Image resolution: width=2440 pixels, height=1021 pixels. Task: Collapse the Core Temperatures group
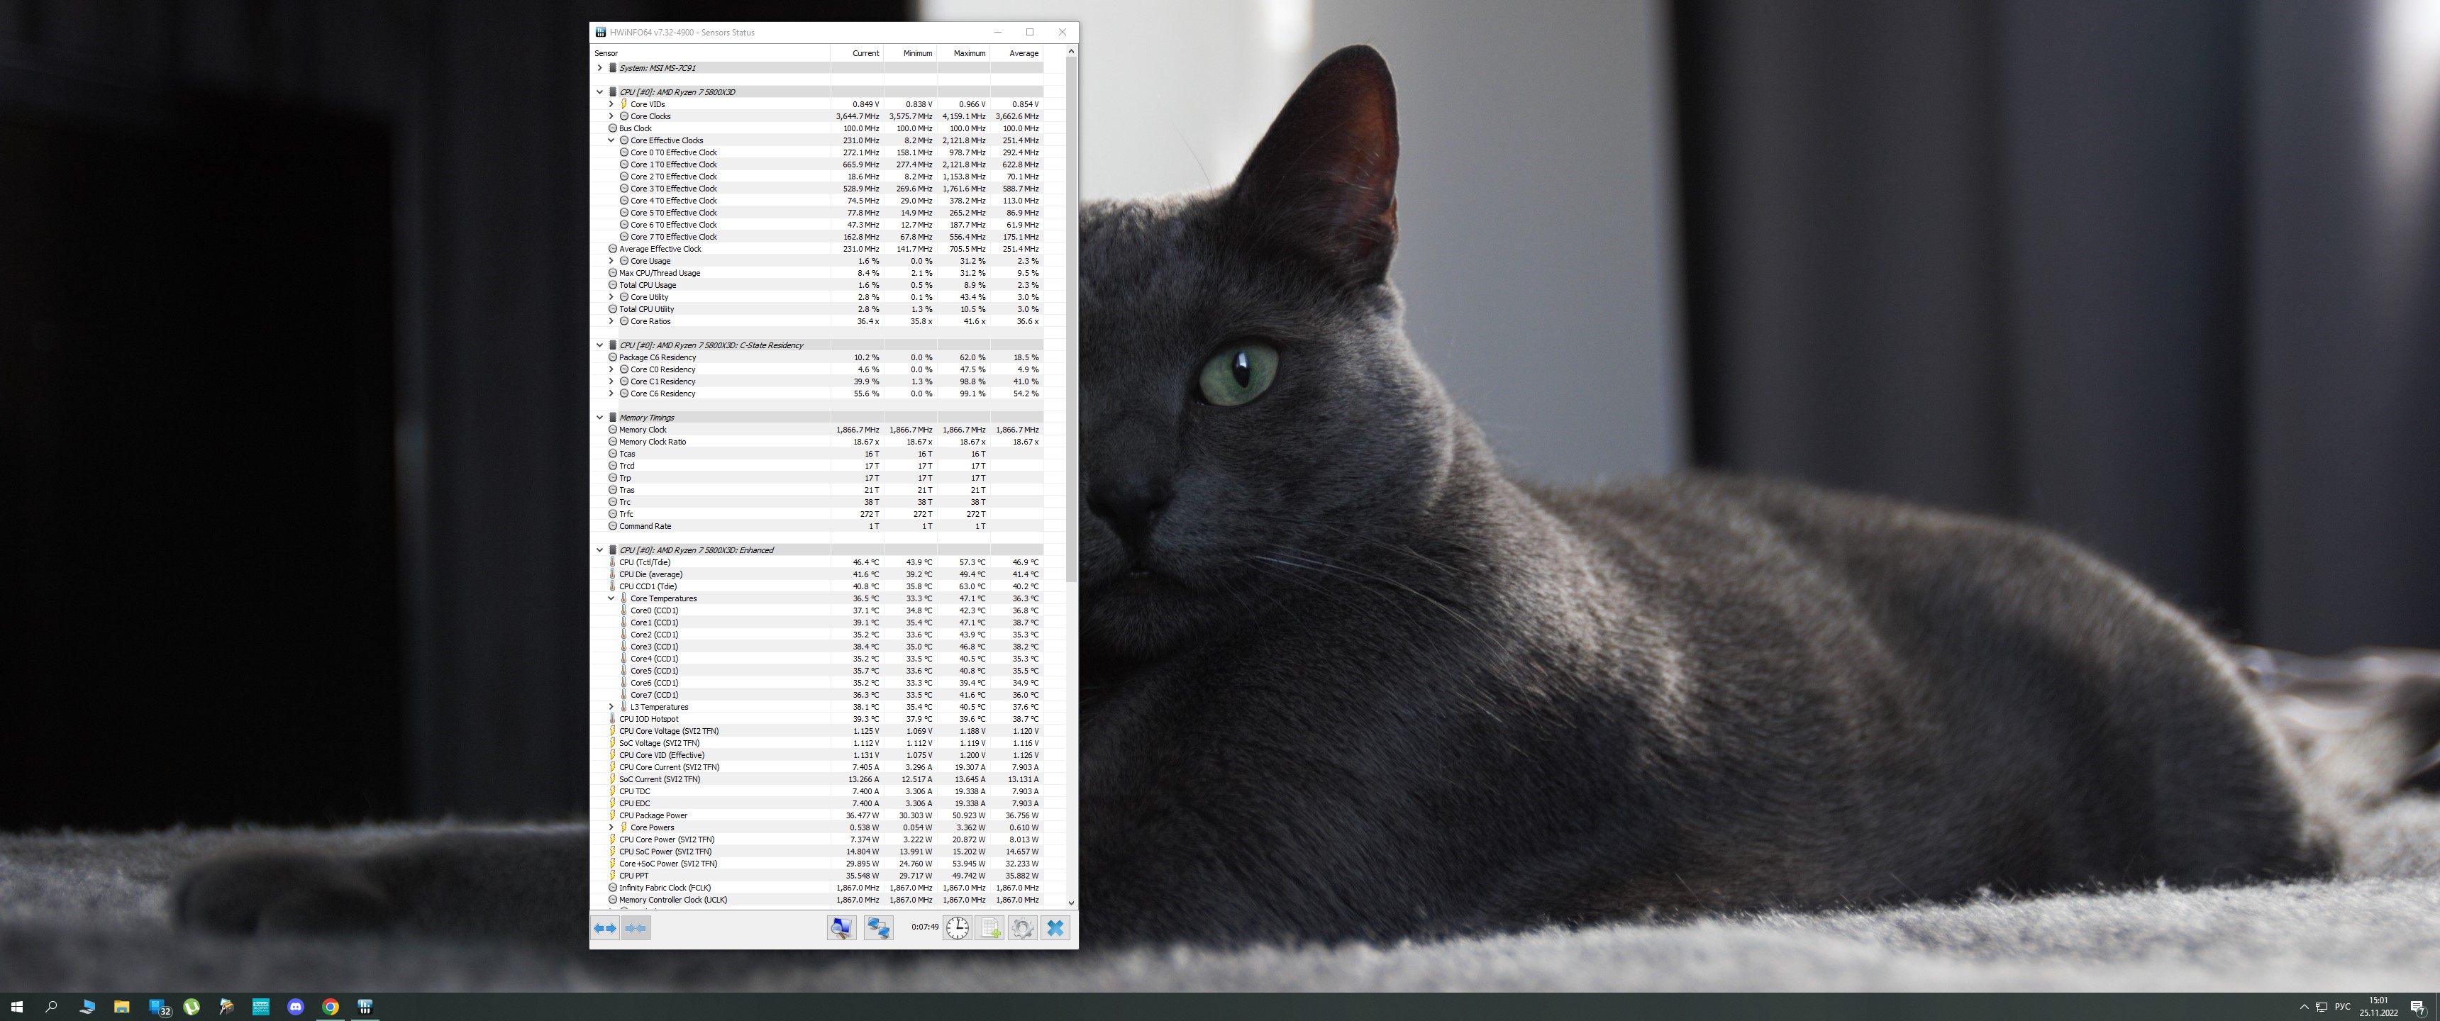point(611,598)
